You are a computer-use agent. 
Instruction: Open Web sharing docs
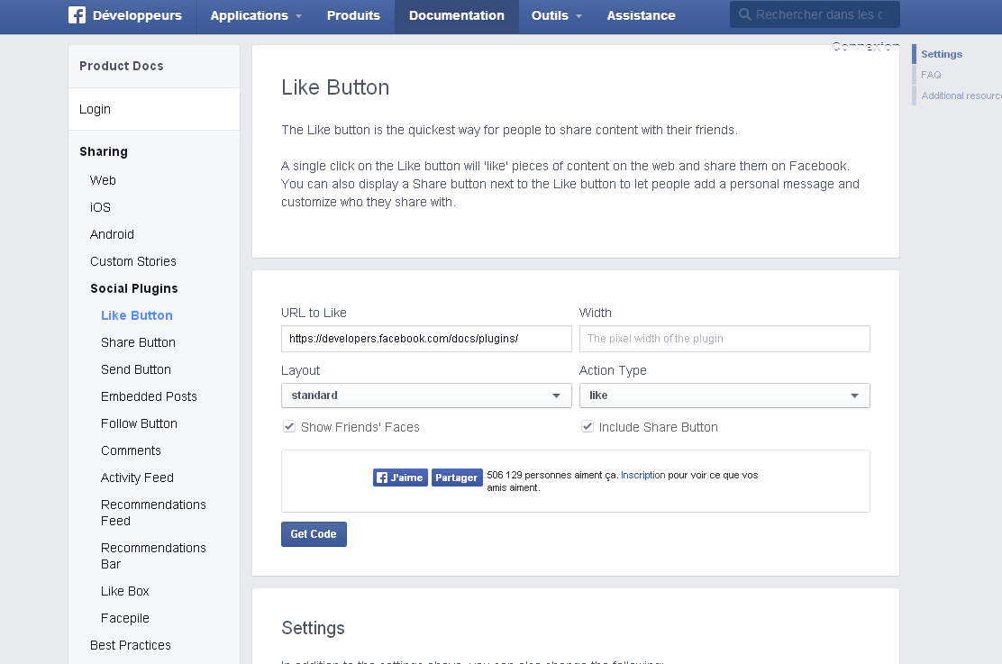click(x=103, y=180)
